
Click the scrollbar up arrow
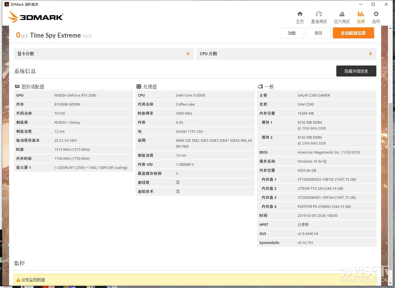click(x=390, y=28)
